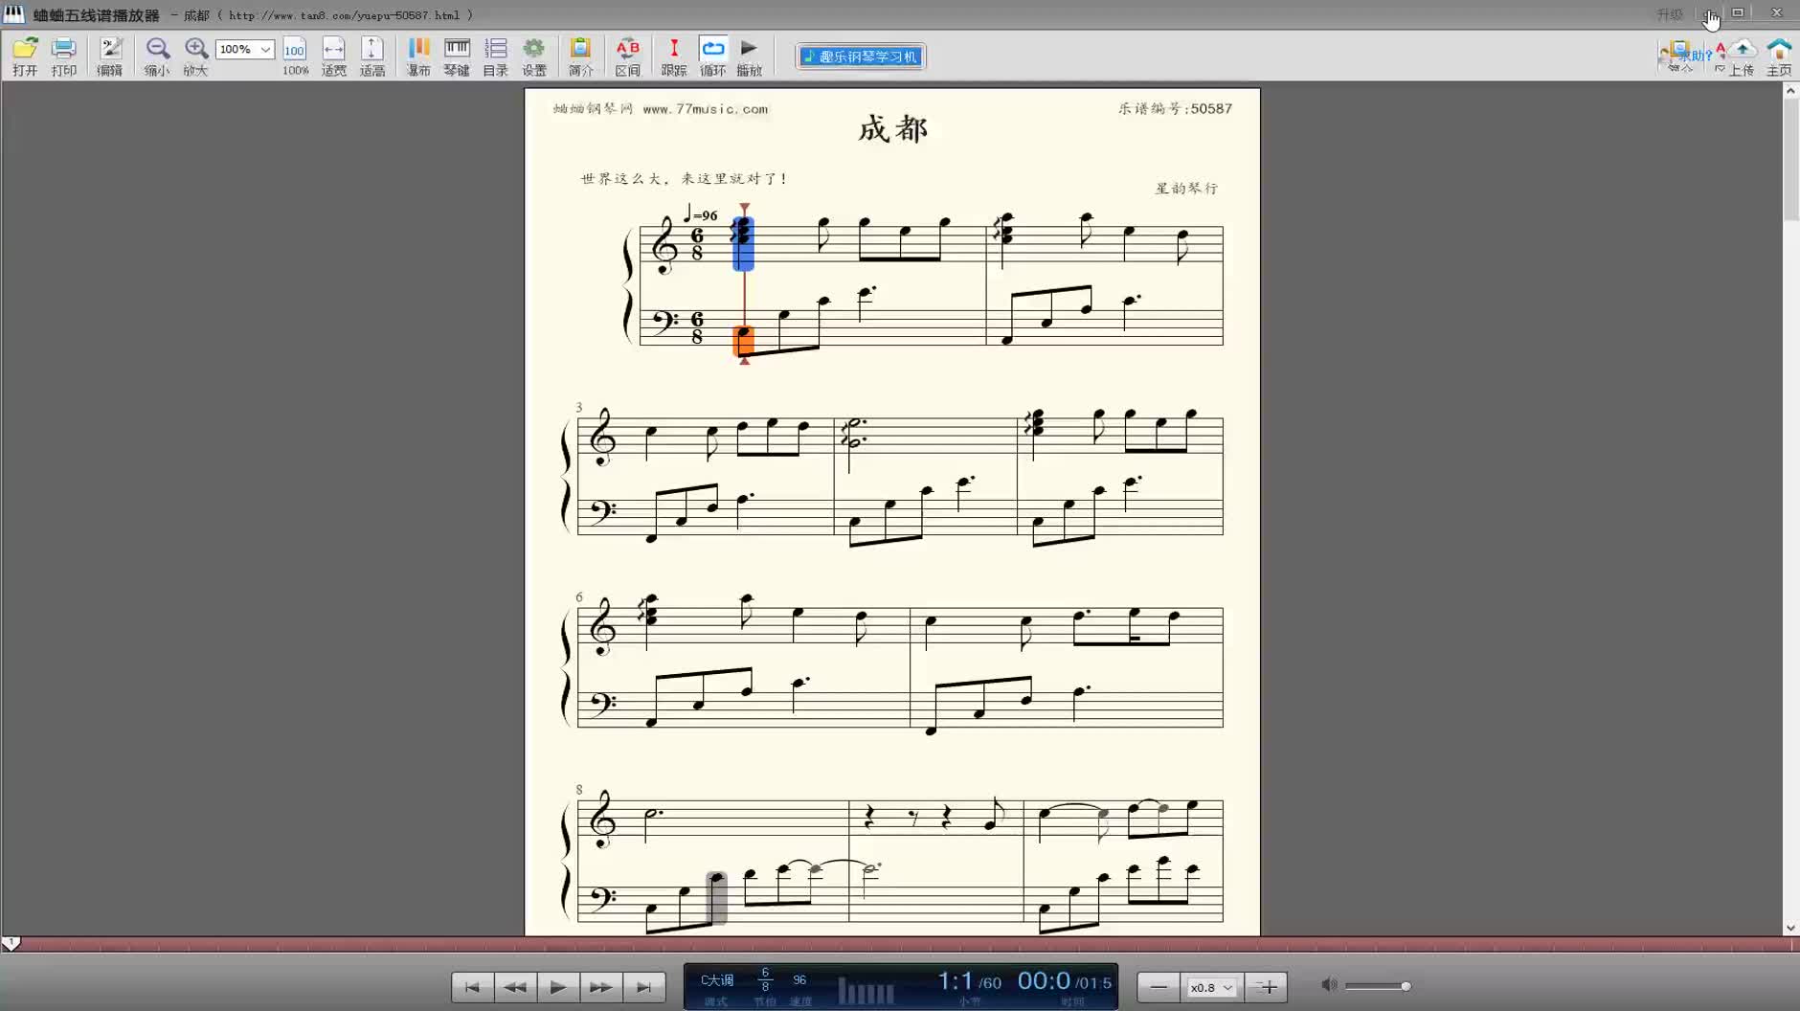1800x1011 pixels.
Task: Click the progress position marker at left
Action: coord(11,944)
